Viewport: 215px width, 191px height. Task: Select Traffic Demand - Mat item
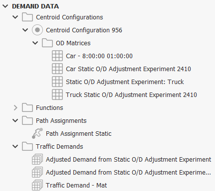tap(76, 185)
